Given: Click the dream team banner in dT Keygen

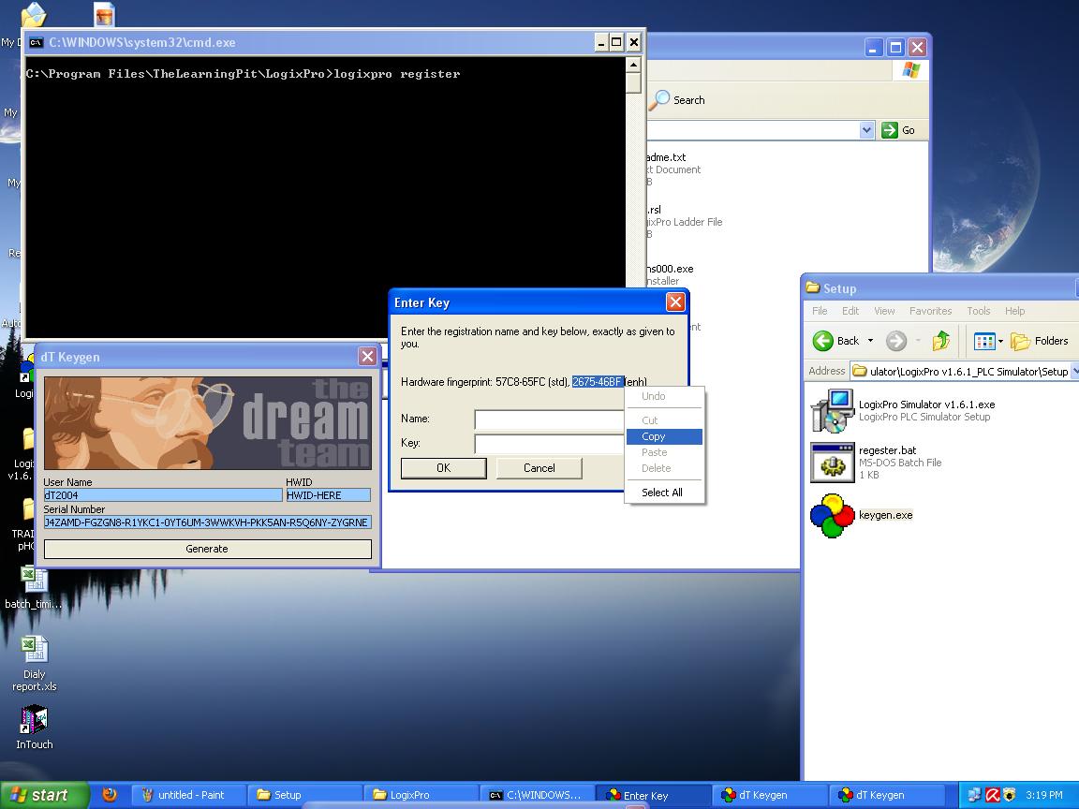Looking at the screenshot, I should point(208,423).
